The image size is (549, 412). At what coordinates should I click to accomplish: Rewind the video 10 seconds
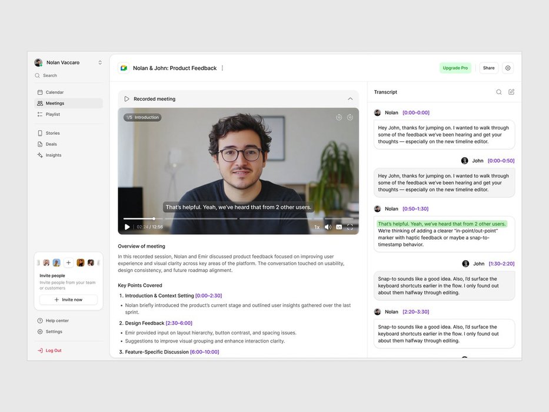point(339,117)
